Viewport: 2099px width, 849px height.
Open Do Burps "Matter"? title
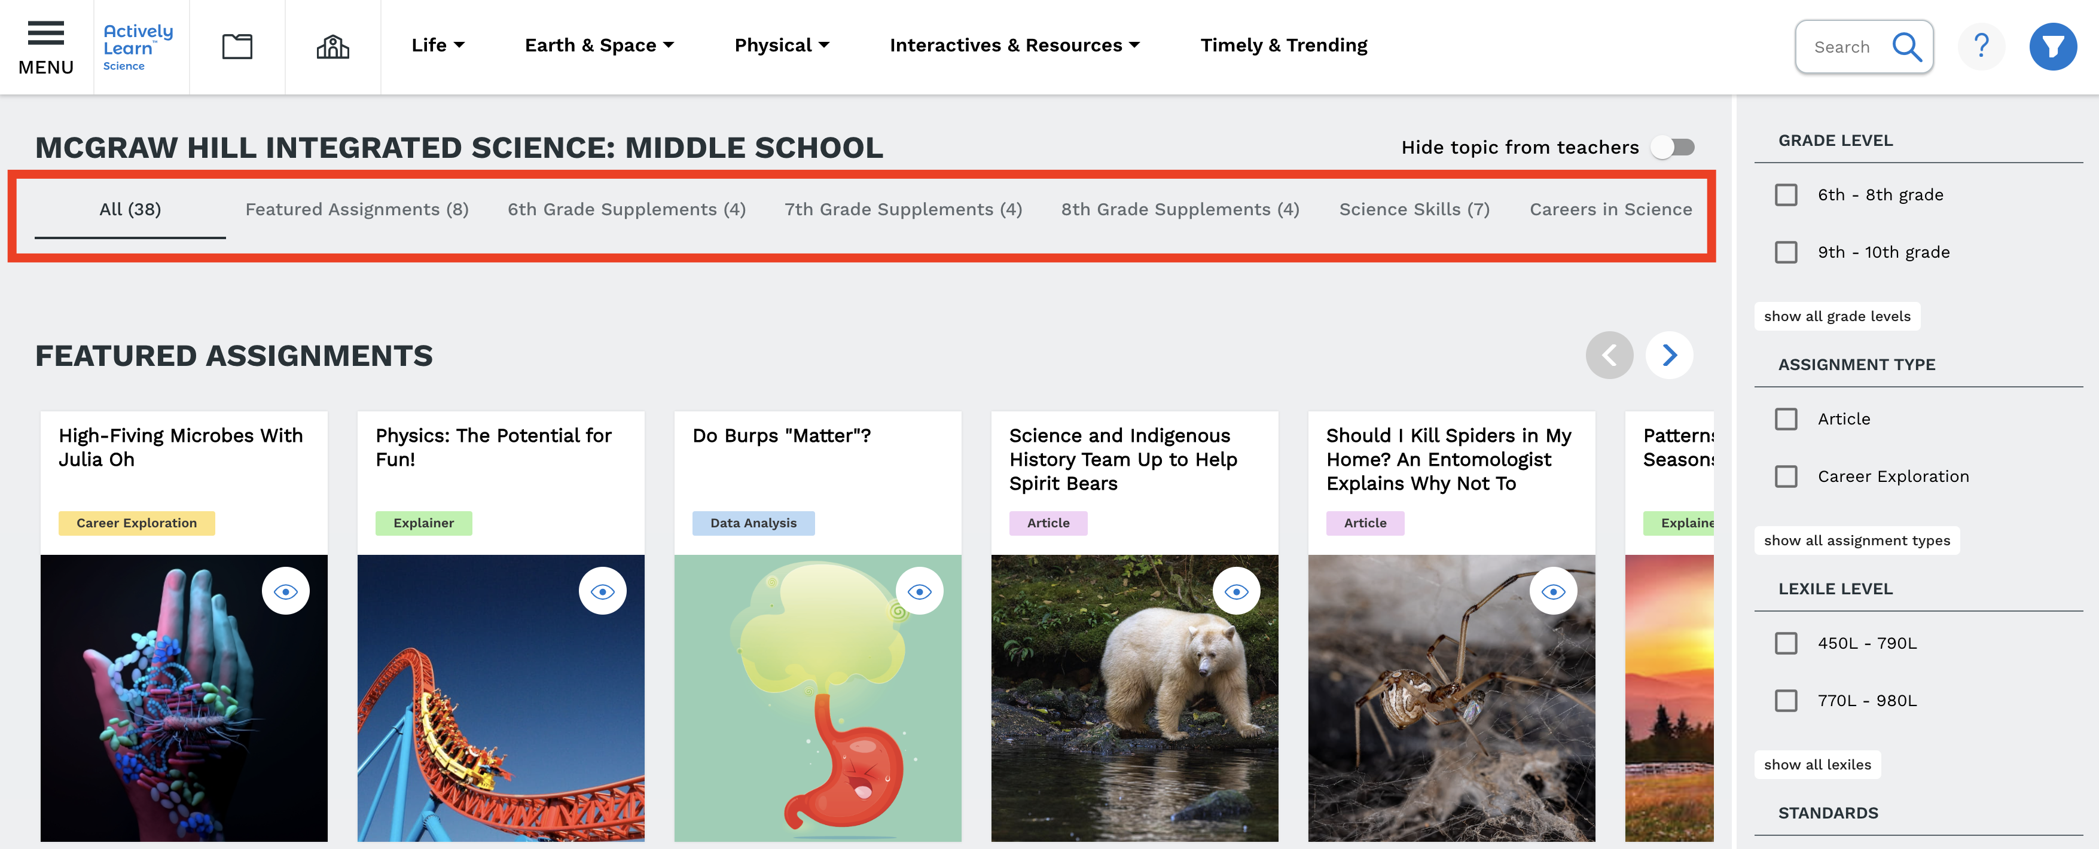(782, 436)
